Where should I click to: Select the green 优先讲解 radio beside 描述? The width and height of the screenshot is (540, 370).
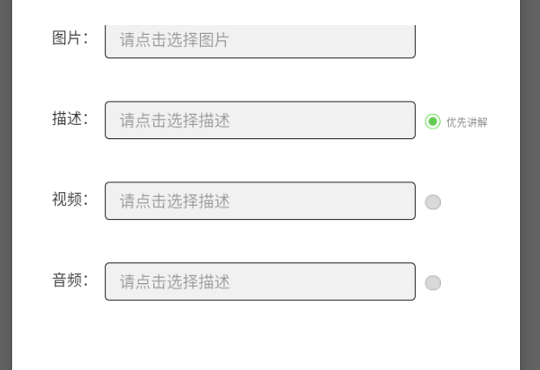click(432, 122)
